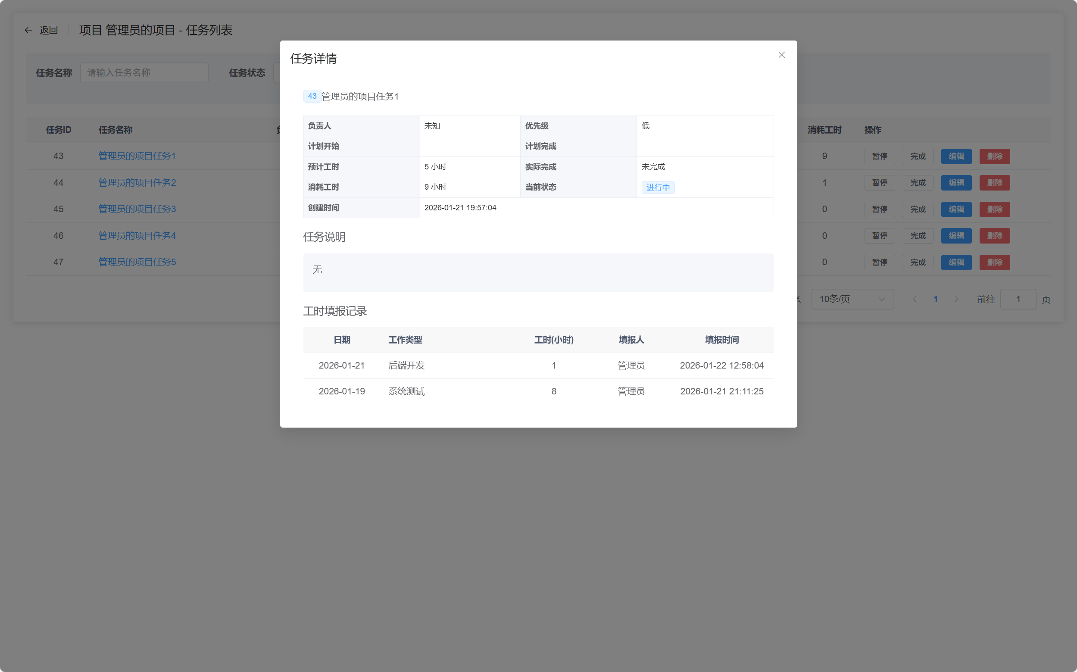Select page number 1 in pagination
The image size is (1077, 672).
pyautogui.click(x=935, y=299)
